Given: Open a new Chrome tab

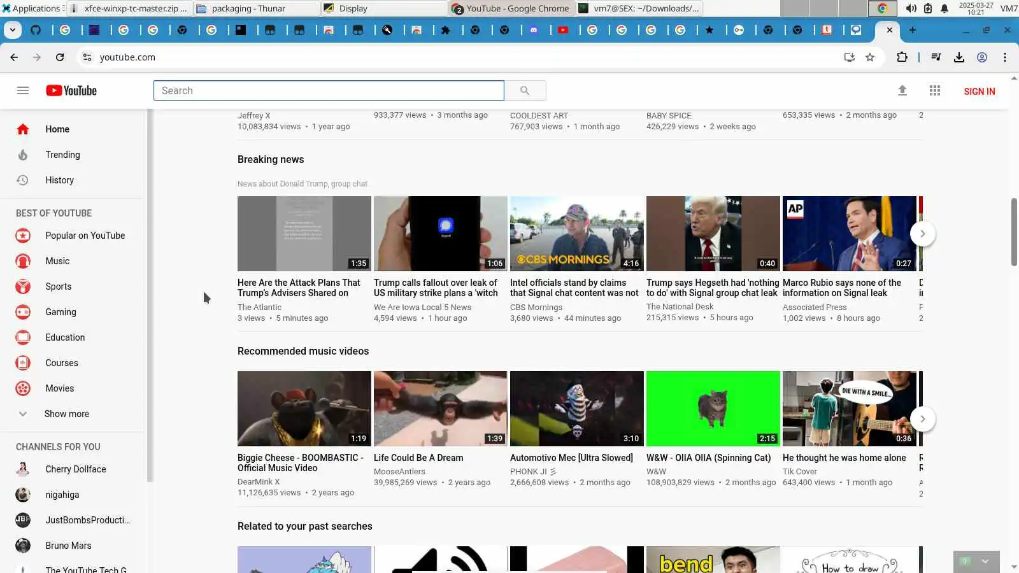Looking at the screenshot, I should pos(913,30).
